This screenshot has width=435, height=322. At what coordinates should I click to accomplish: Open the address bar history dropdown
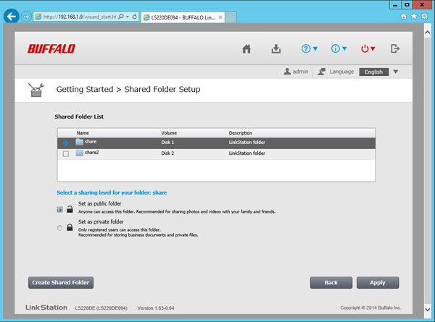click(128, 17)
